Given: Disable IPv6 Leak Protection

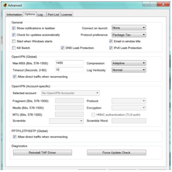Looking at the screenshot, I should point(111,48).
